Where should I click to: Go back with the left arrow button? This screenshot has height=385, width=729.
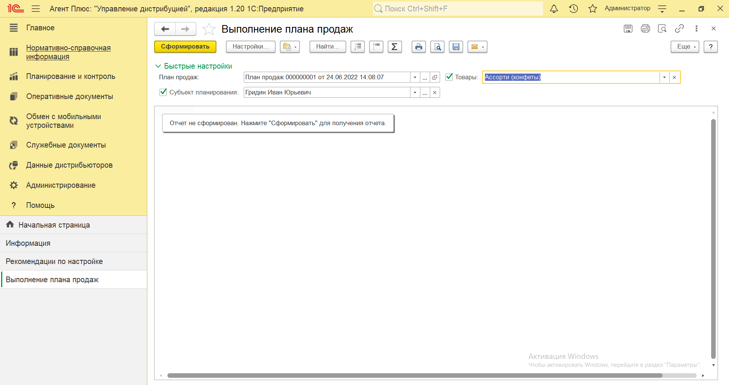point(165,29)
